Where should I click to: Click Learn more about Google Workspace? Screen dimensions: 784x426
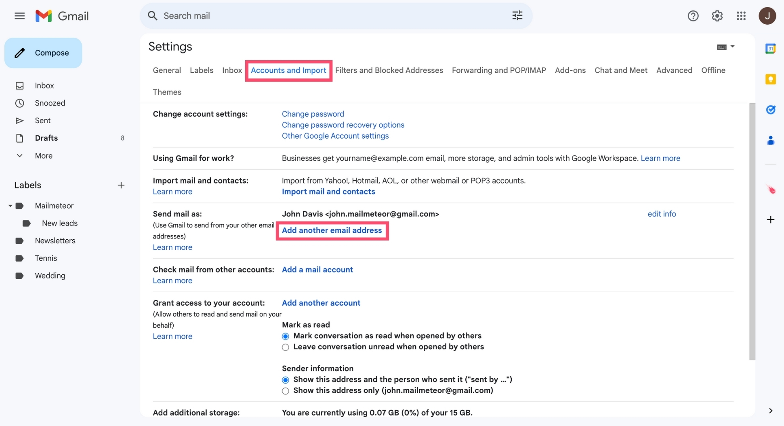660,158
